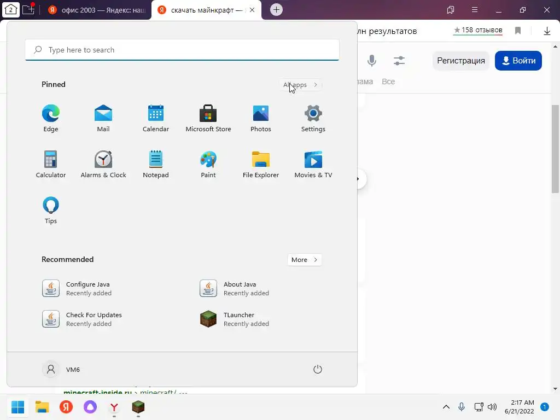Open browser downloads arrow
The height and width of the screenshot is (420, 560).
[x=547, y=31]
